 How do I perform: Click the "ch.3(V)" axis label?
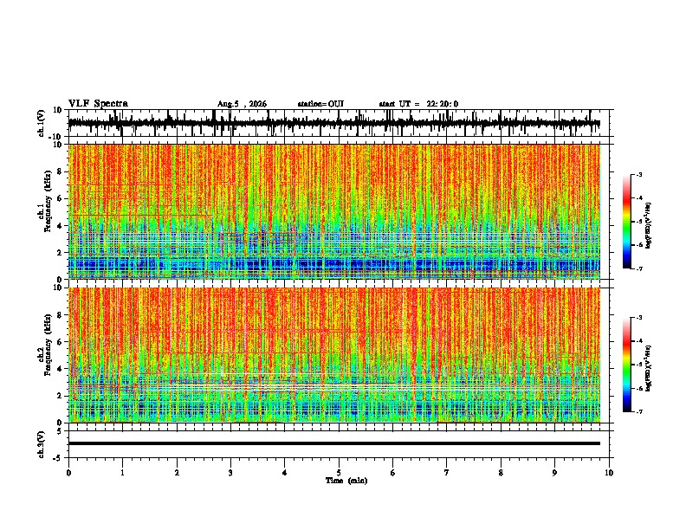tap(42, 444)
